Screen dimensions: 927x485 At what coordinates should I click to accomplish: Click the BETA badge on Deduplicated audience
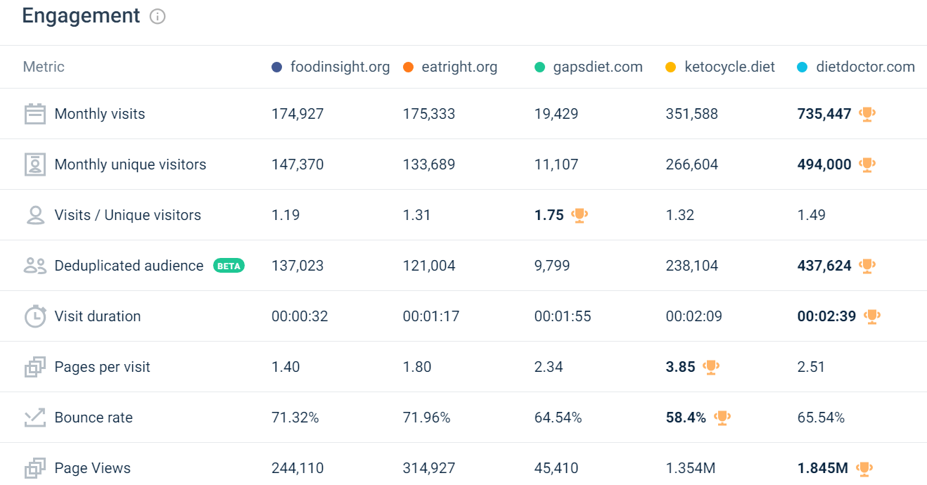[x=229, y=266]
